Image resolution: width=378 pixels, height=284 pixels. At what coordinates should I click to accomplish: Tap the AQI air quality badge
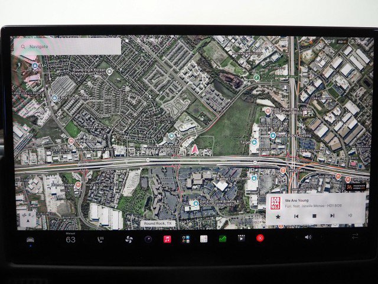(x=342, y=41)
